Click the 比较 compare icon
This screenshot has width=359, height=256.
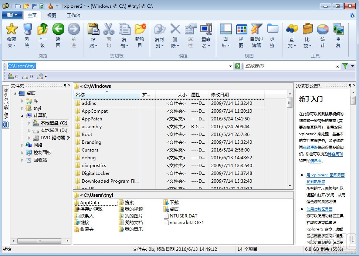[x=308, y=29]
